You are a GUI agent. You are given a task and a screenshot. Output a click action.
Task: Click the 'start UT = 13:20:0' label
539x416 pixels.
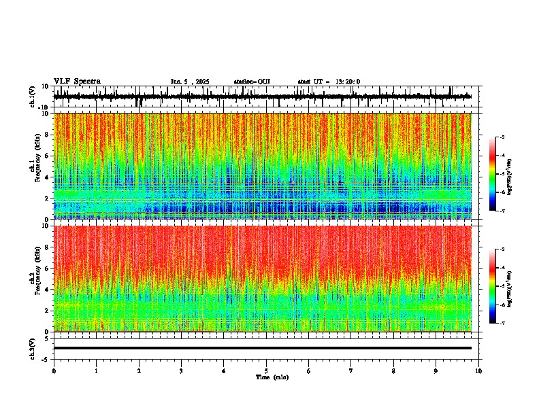tap(329, 82)
